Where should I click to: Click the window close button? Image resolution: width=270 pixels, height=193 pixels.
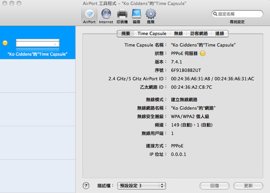[4, 3]
